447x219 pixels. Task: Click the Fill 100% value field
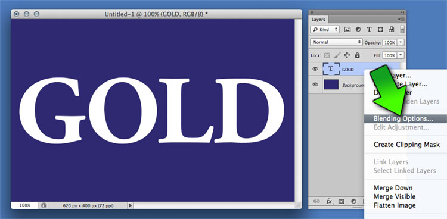click(389, 55)
